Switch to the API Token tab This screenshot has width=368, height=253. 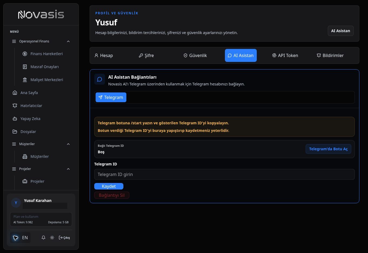click(x=285, y=55)
